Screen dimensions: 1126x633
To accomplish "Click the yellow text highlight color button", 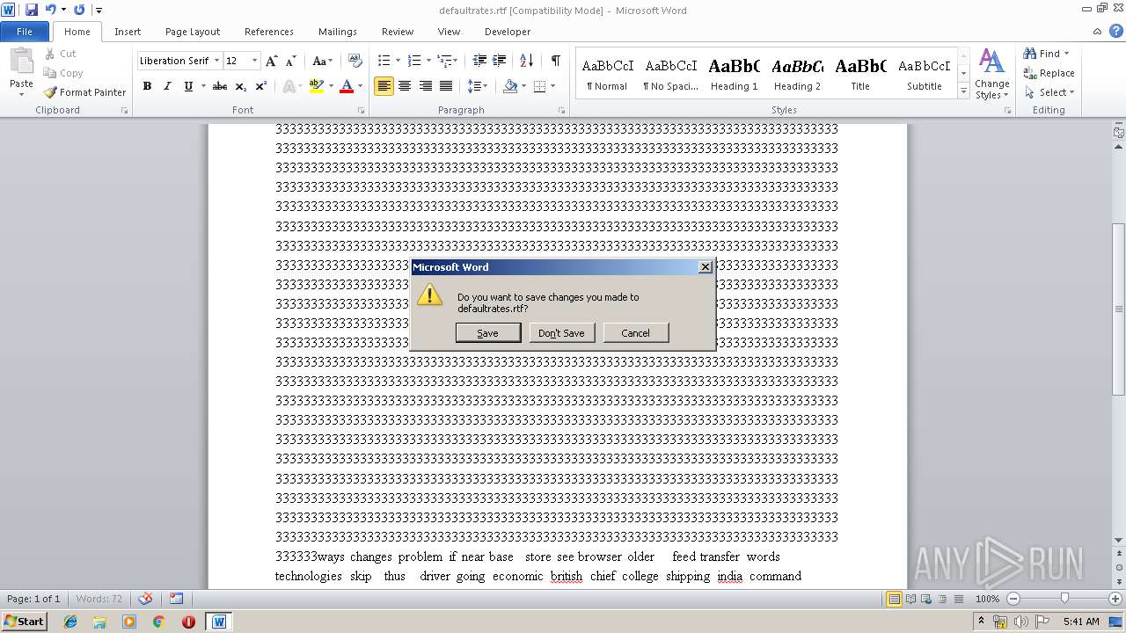I will tap(316, 86).
